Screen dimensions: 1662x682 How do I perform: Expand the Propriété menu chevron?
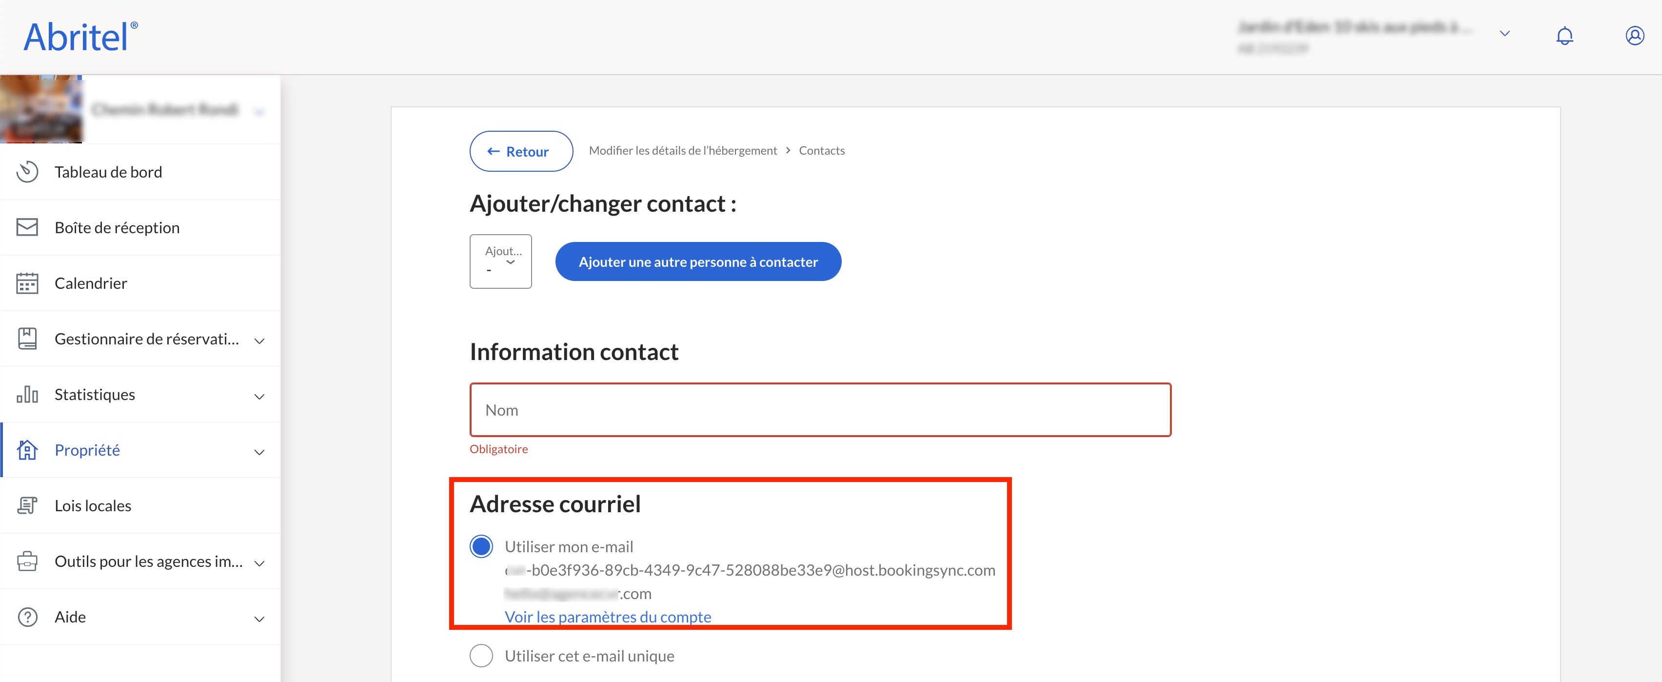pyautogui.click(x=259, y=451)
